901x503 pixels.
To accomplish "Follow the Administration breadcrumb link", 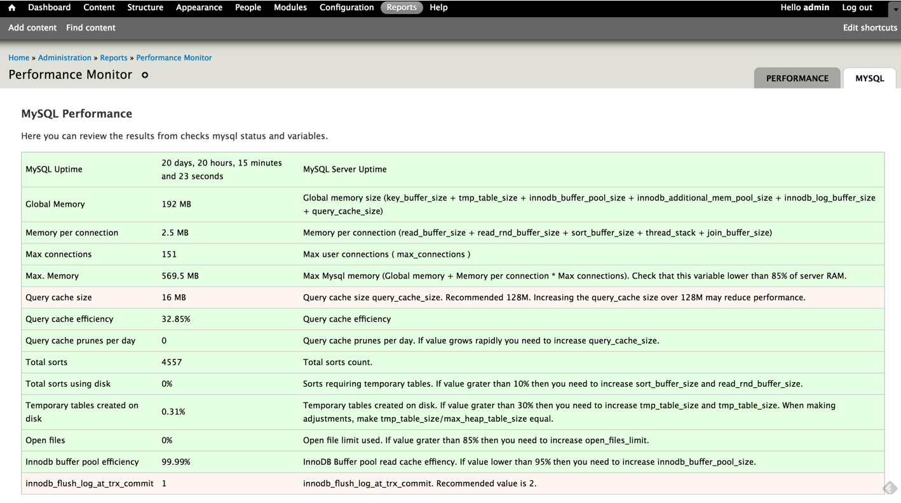I will pyautogui.click(x=64, y=58).
